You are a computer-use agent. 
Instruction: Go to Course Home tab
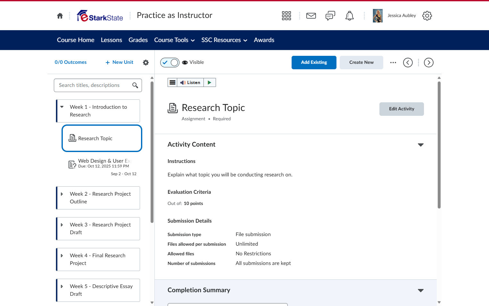click(x=76, y=40)
